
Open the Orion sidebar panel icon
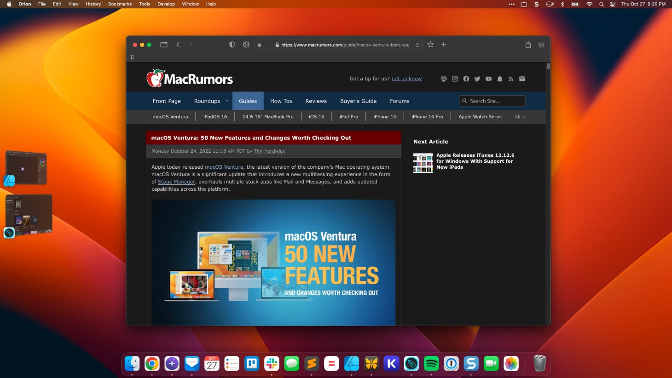(x=163, y=45)
